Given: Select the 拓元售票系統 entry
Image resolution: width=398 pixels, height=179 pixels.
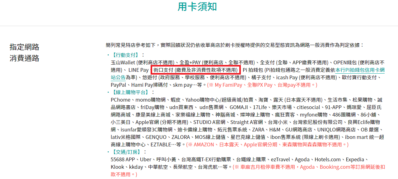Looking at the screenshot, I should click(x=232, y=130).
